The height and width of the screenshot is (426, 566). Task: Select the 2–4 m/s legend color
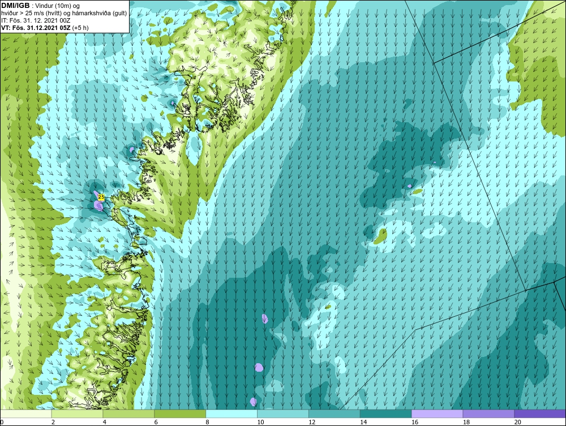[x=77, y=414]
